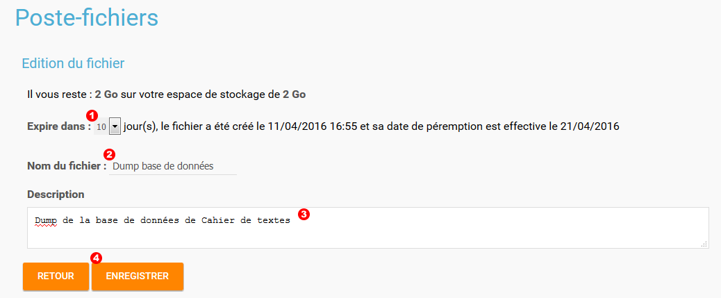Click the "Nom du fichier :" label
721x298 pixels.
click(67, 166)
